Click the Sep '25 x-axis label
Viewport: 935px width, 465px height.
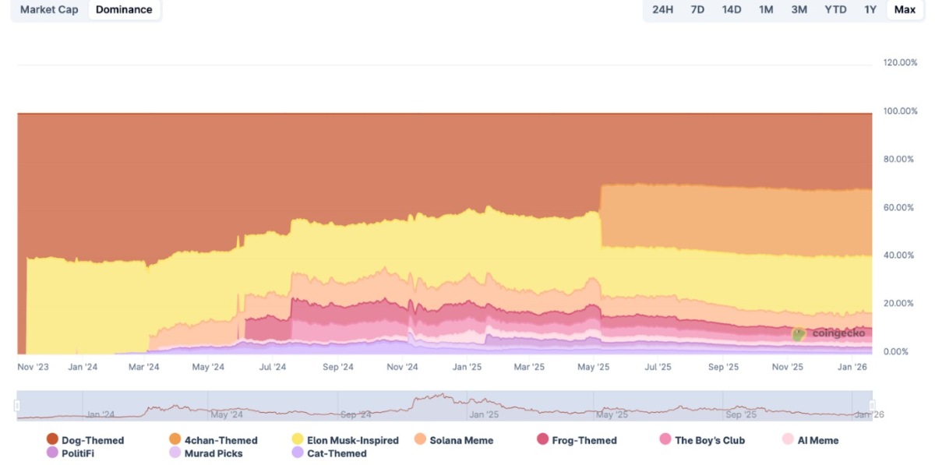coord(723,366)
